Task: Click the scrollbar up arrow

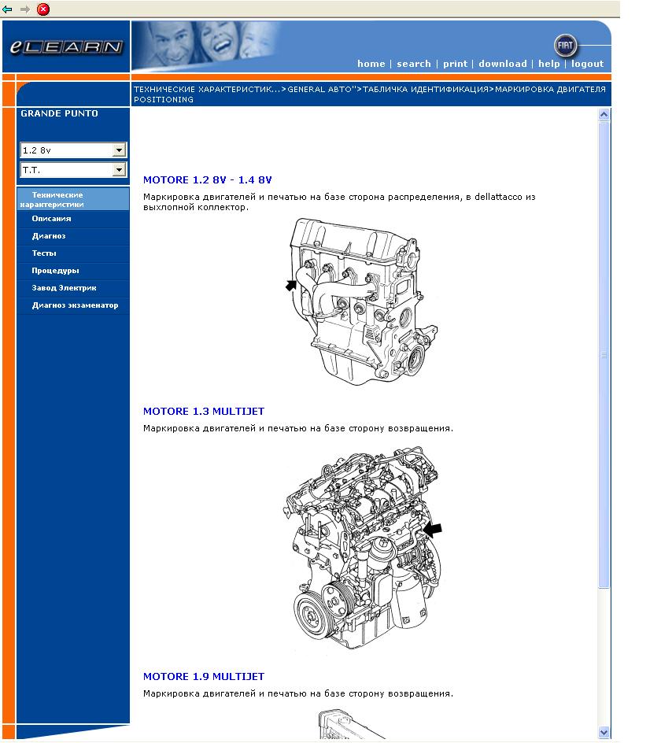Action: [604, 115]
